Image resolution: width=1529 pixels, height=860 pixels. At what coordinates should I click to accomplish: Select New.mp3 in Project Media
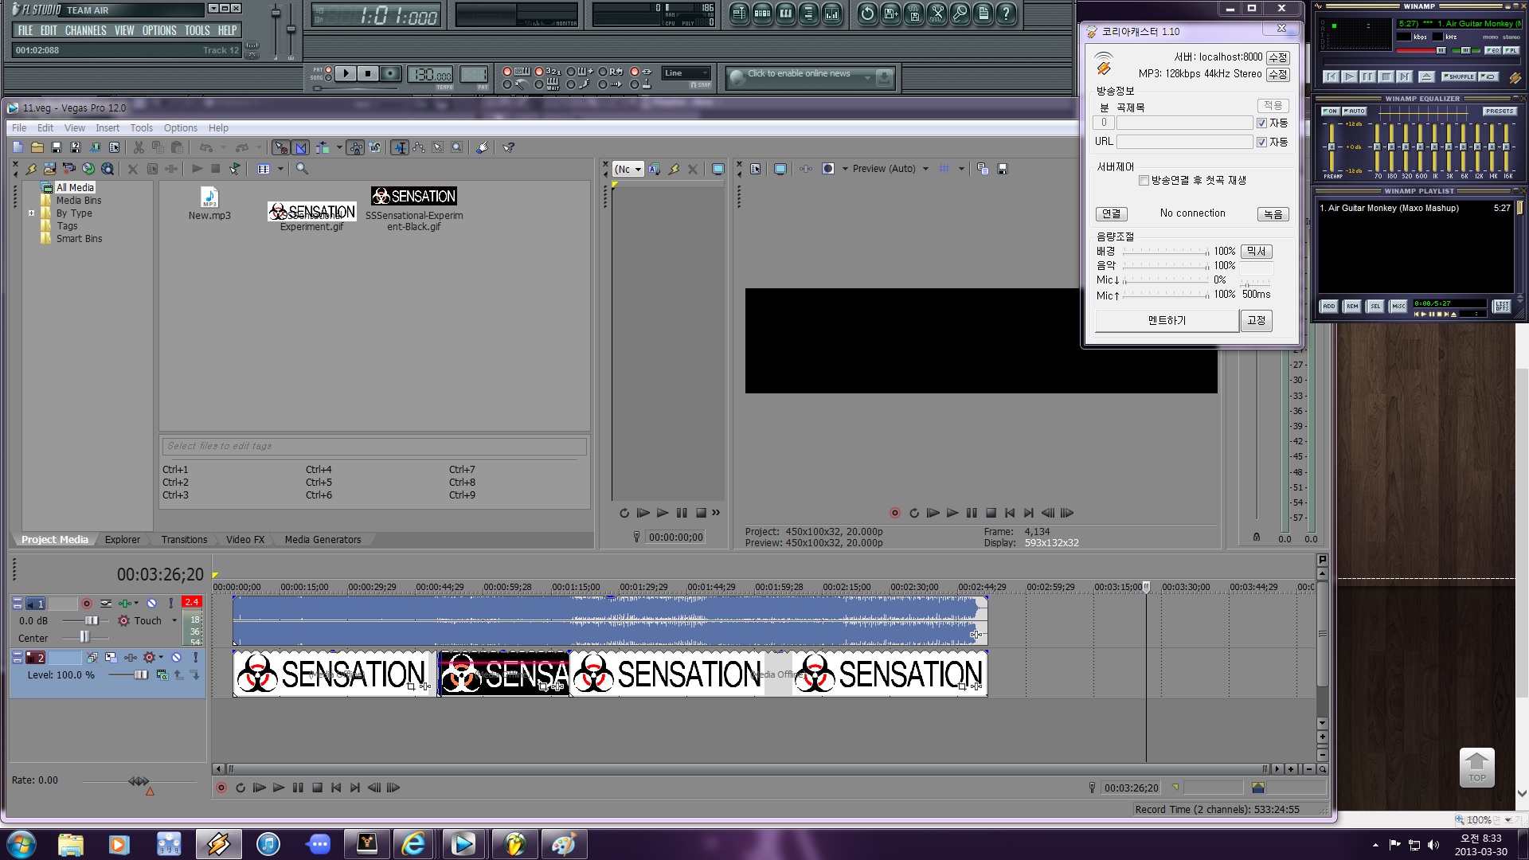pyautogui.click(x=209, y=204)
